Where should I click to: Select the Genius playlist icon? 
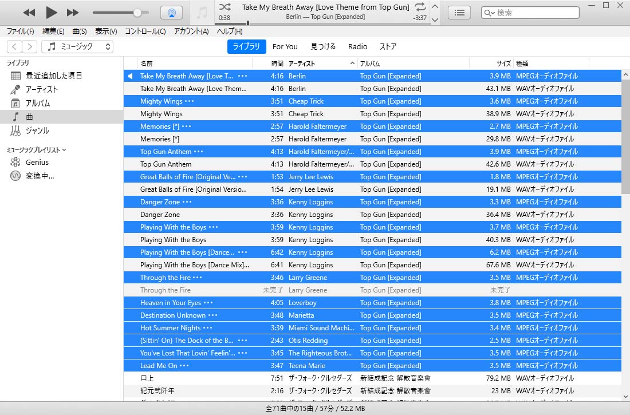pos(15,163)
